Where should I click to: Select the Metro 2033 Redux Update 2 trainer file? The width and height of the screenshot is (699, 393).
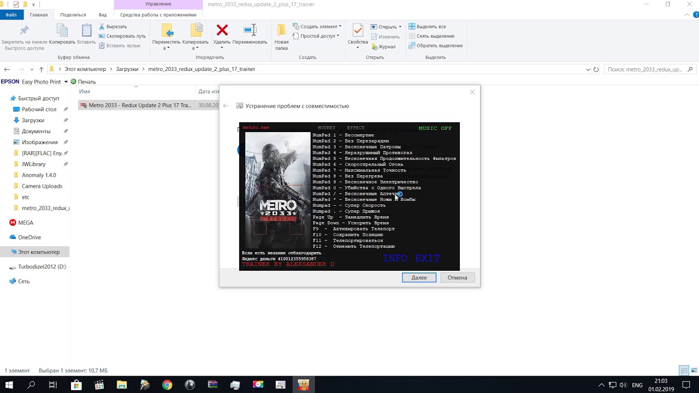(x=140, y=105)
